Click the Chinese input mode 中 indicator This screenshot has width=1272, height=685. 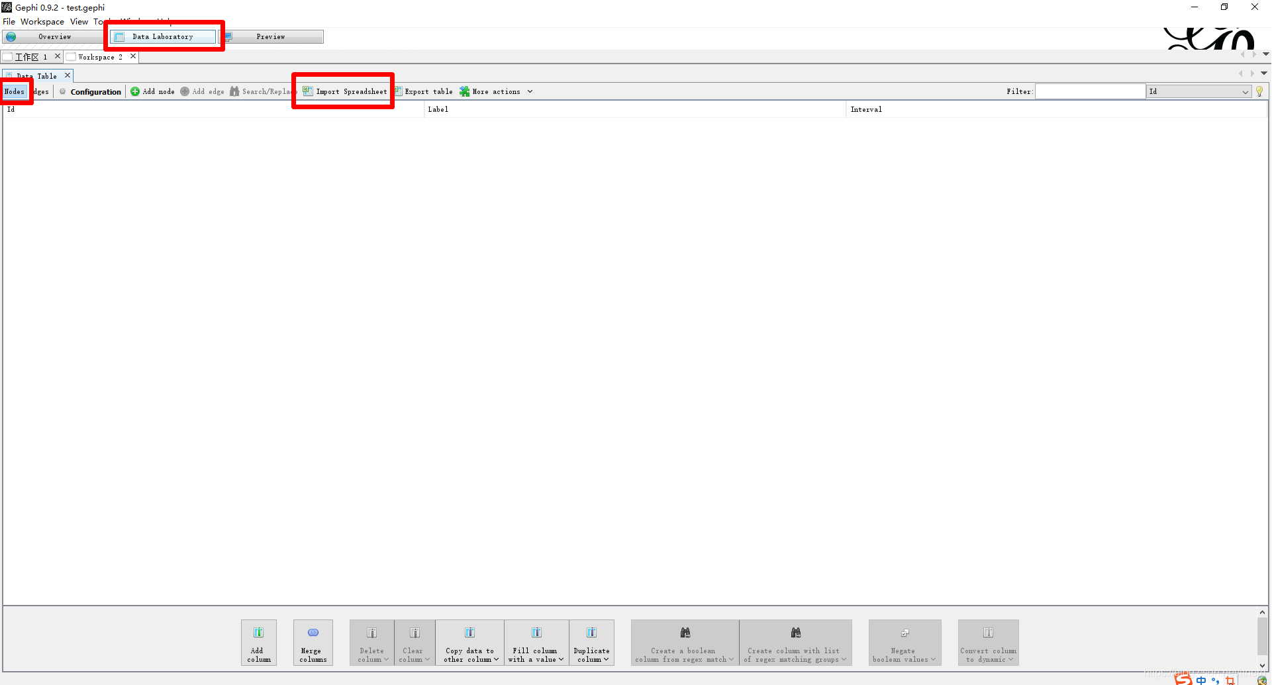click(x=1201, y=680)
